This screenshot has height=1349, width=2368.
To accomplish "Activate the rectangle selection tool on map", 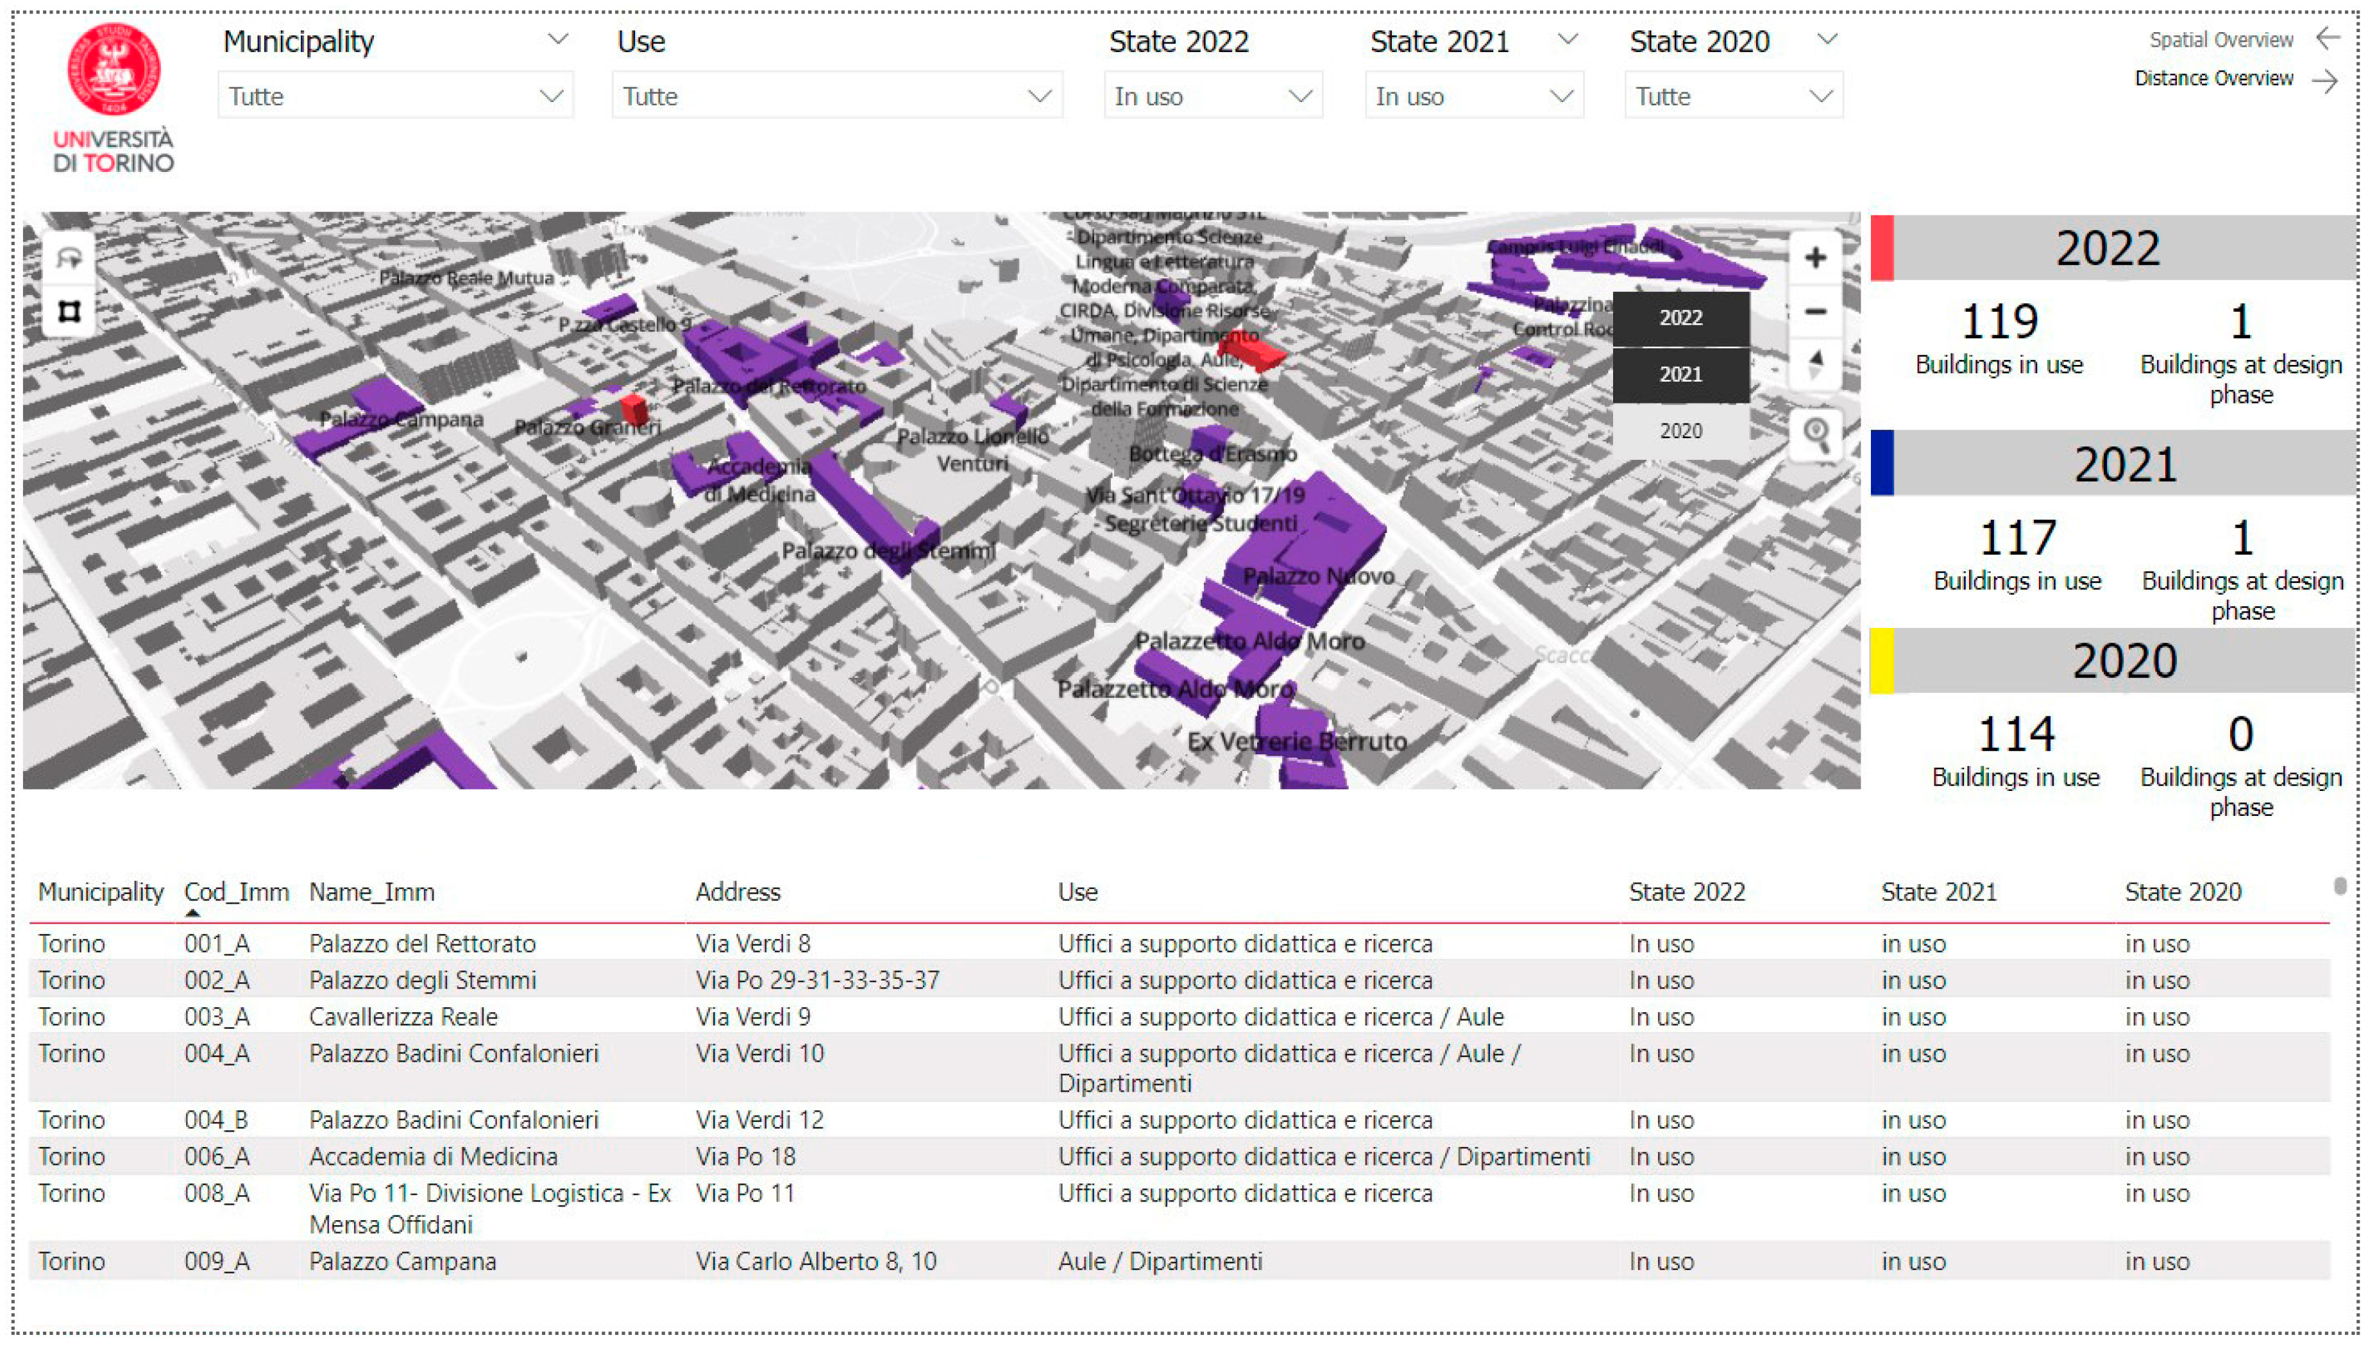I will click(69, 311).
